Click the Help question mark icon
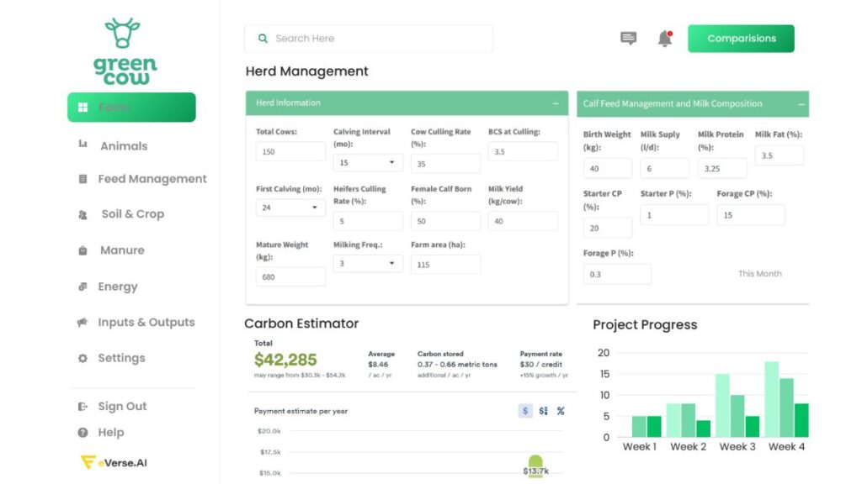 pyautogui.click(x=82, y=433)
